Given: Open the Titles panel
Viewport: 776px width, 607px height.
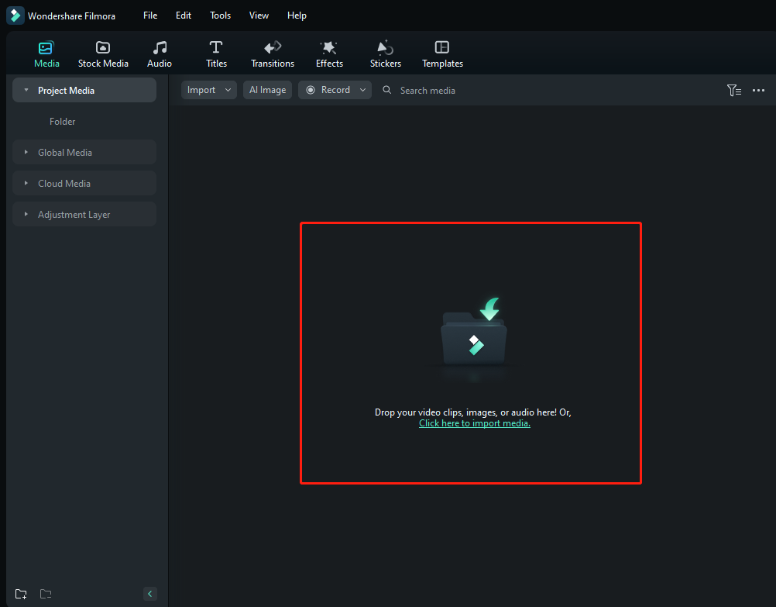Looking at the screenshot, I should tap(215, 53).
